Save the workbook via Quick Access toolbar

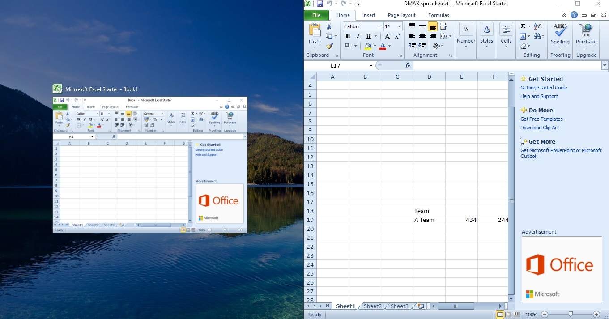319,4
